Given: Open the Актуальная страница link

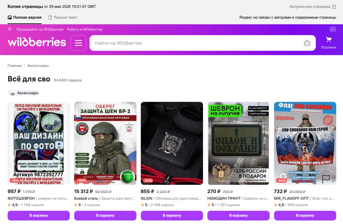Looking at the screenshot, I should click(313, 6).
